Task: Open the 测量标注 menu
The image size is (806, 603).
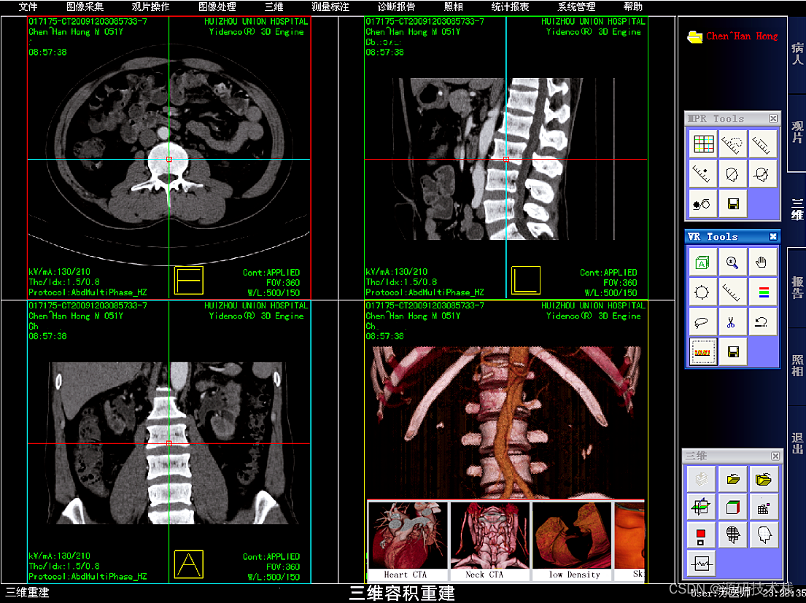Action: 330,7
